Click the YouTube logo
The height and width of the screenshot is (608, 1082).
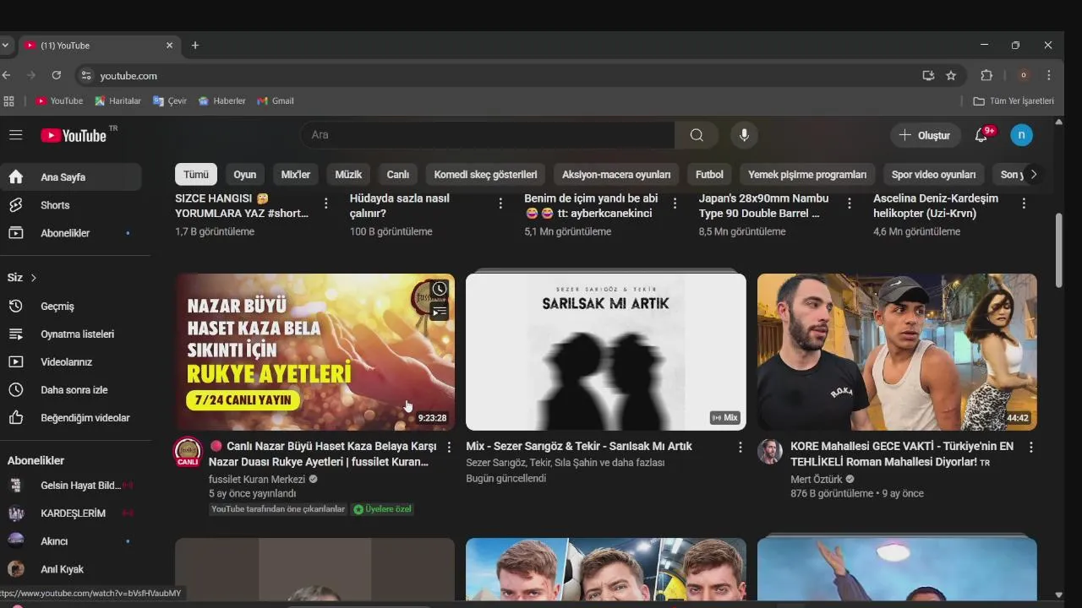point(74,135)
